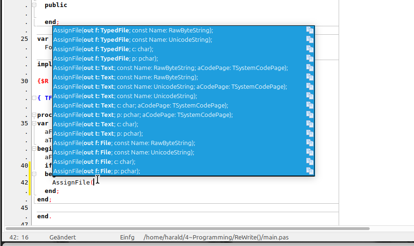
Task: Copy hint TypedFile; const Name: RawByteString
Action: 310,30
